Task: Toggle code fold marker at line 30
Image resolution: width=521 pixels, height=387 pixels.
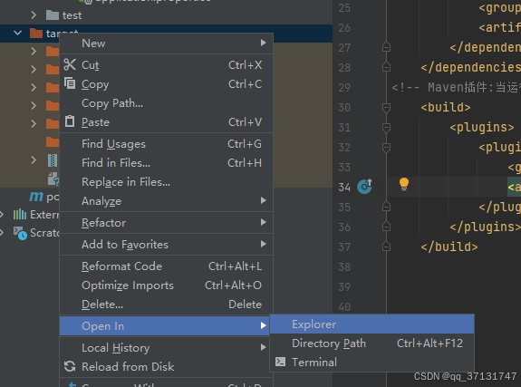Action: pos(386,108)
